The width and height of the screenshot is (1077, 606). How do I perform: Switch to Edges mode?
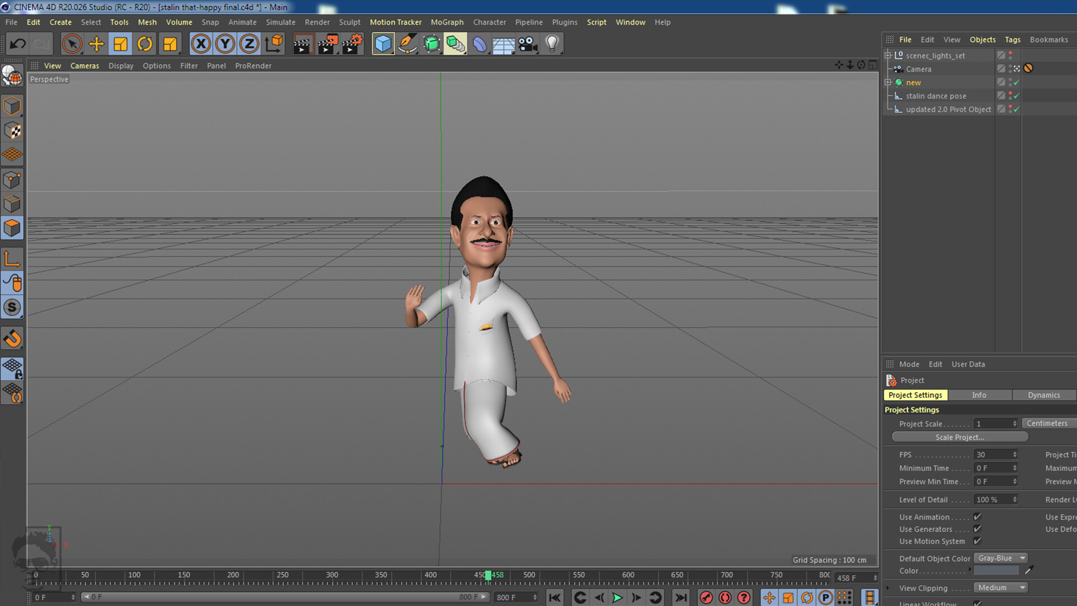click(12, 204)
